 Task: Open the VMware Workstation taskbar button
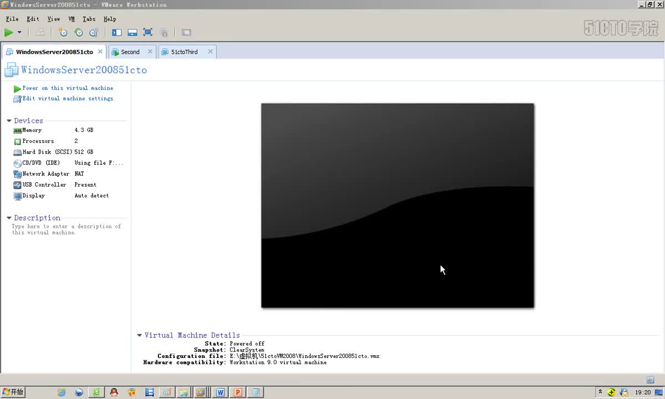coord(201,392)
